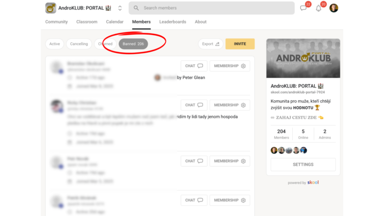
Task: Click the 'by Peter Glean' text
Action: click(191, 78)
